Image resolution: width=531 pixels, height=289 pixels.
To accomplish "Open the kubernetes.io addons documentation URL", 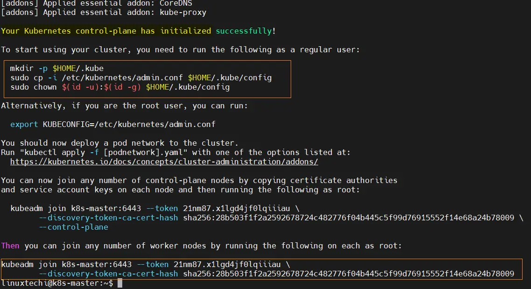I will coord(164,162).
